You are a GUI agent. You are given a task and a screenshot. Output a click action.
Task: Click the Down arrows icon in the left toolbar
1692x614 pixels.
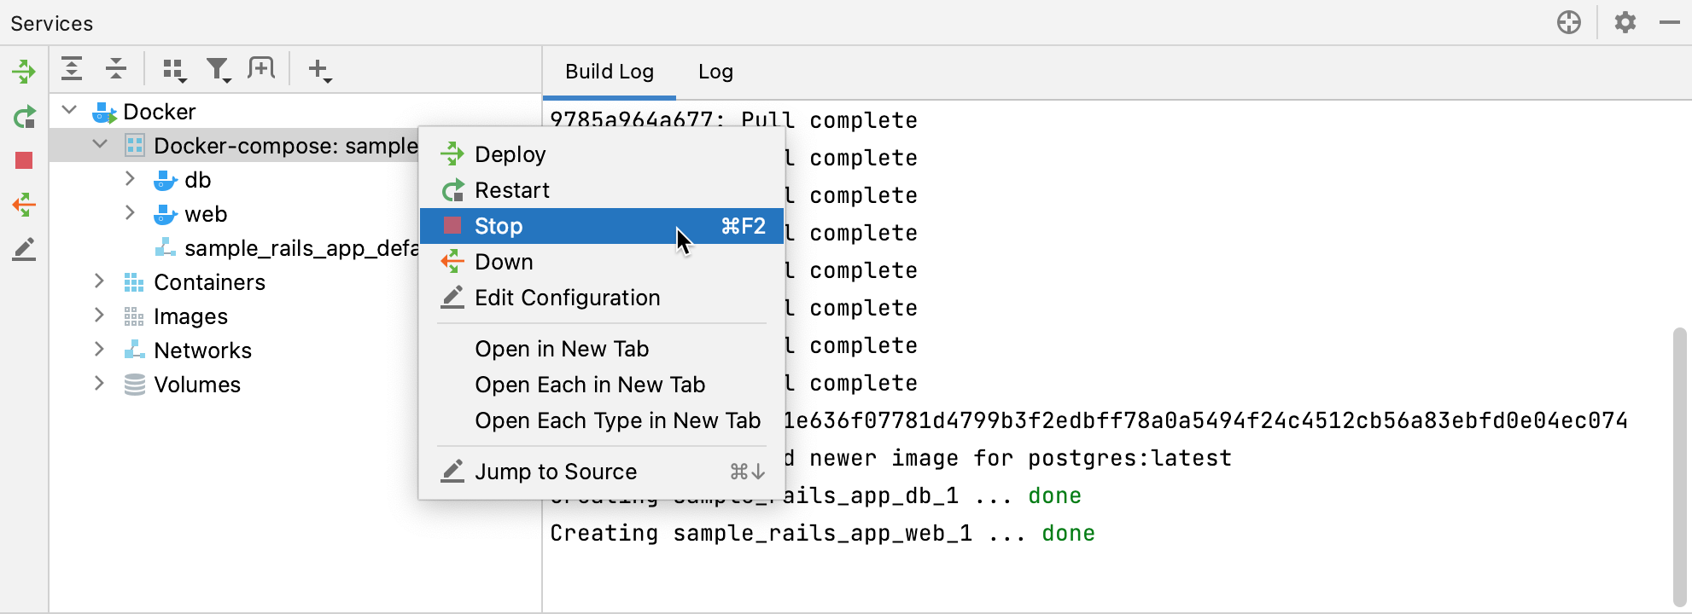(24, 206)
